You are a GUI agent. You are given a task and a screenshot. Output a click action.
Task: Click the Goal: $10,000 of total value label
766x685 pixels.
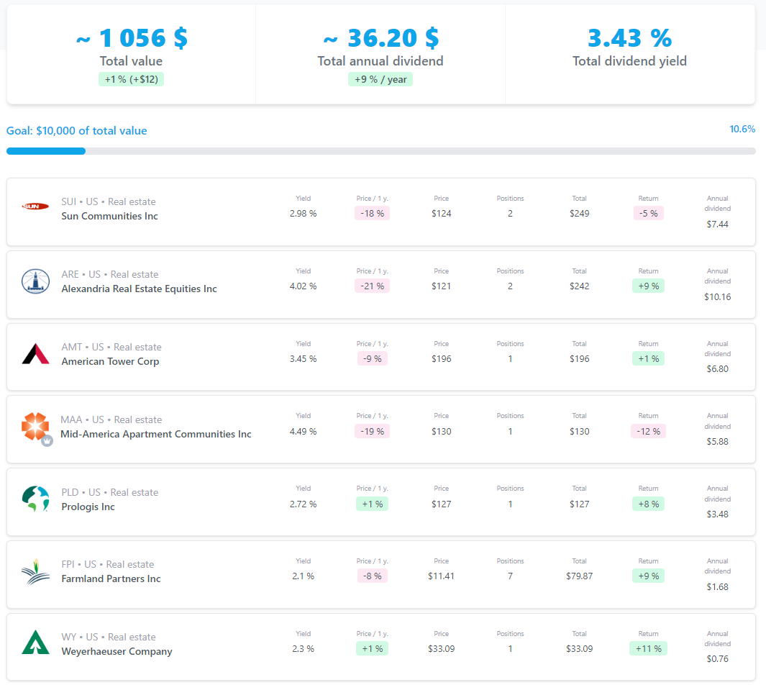(x=77, y=131)
